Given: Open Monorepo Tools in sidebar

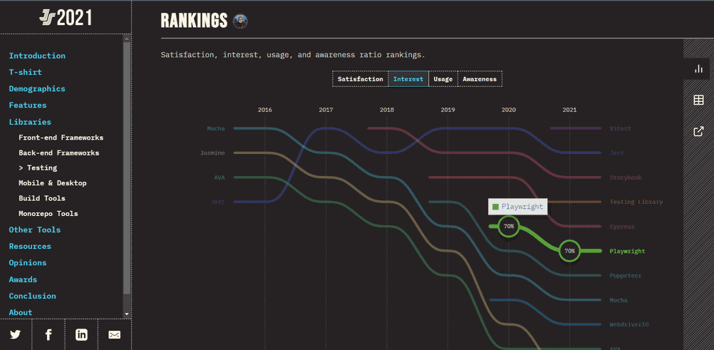Looking at the screenshot, I should 48,214.
